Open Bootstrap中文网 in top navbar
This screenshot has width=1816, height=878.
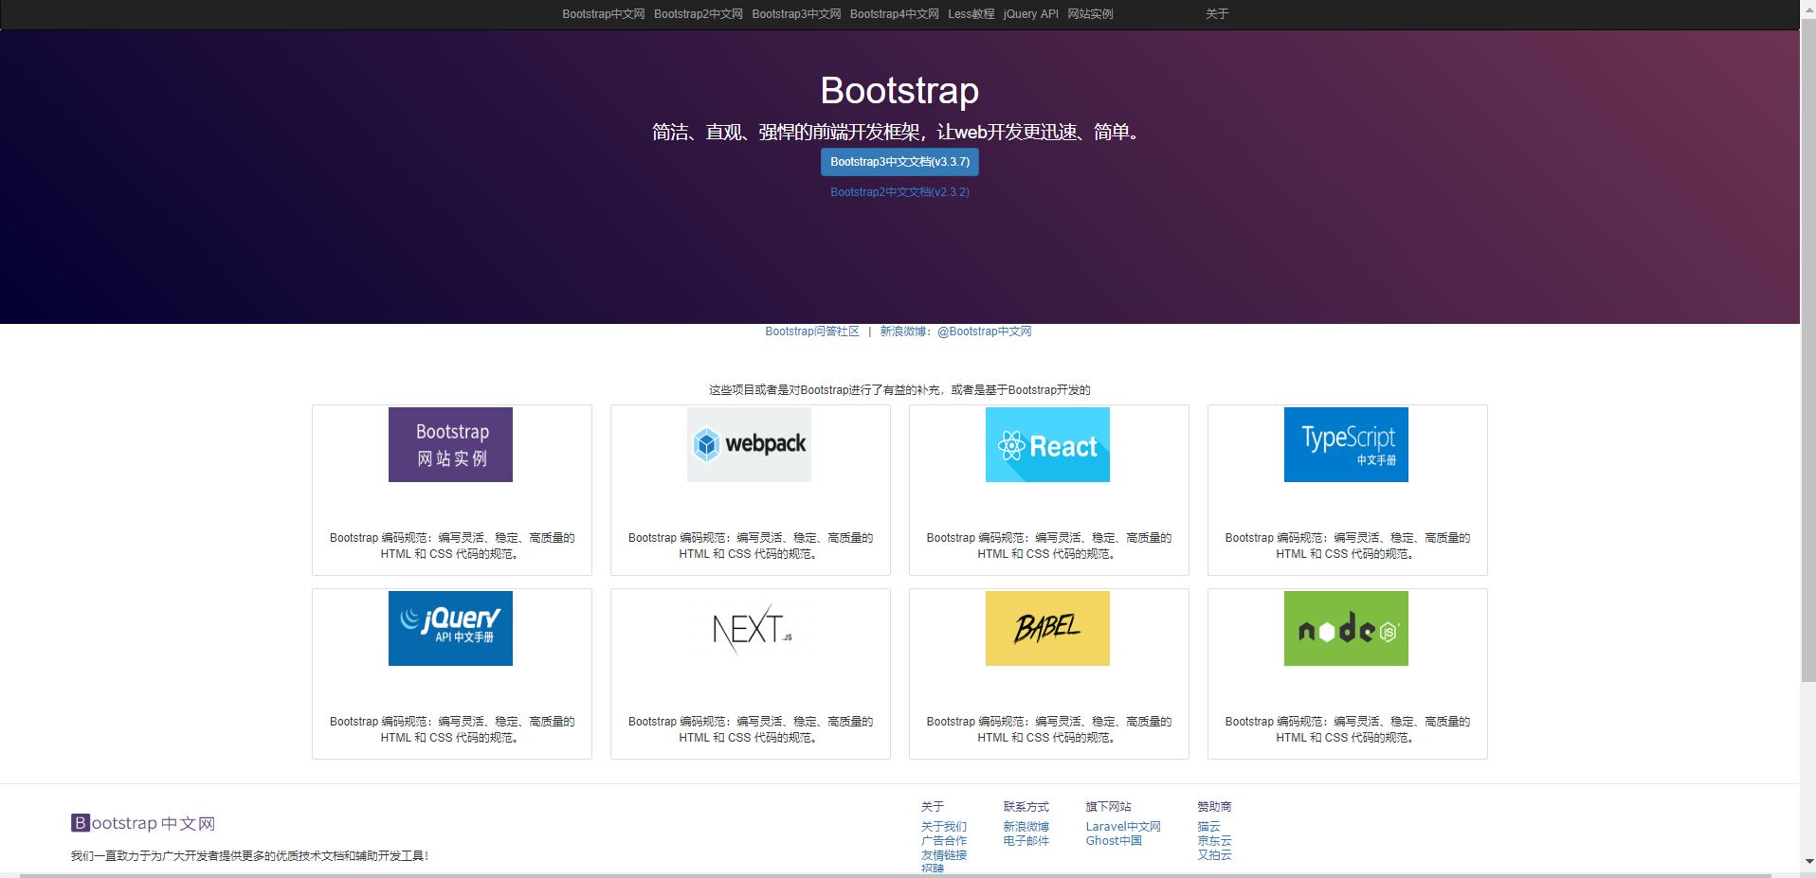pos(603,14)
